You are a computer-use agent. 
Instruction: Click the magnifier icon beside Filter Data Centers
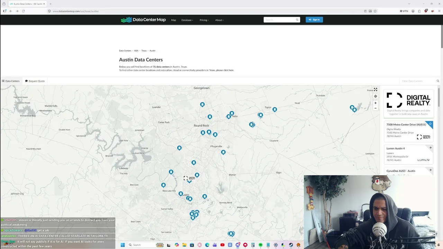click(438, 81)
